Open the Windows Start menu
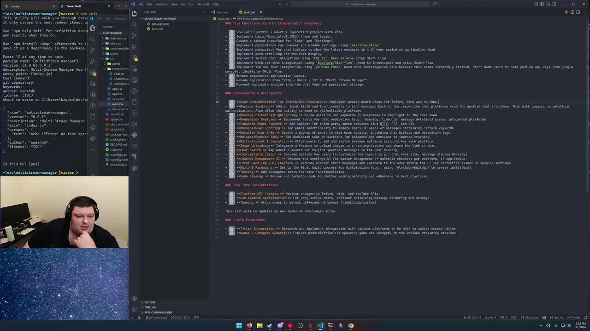This screenshot has height=331, width=590. (x=239, y=325)
